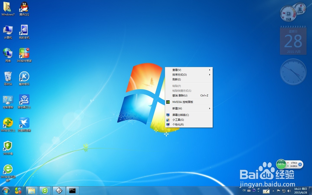Click the network tray icon
The image size is (312, 195).
(x=284, y=191)
